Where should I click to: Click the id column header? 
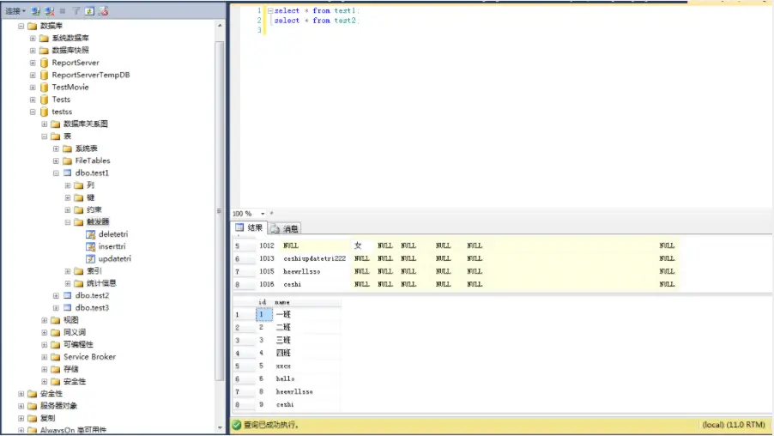(262, 302)
